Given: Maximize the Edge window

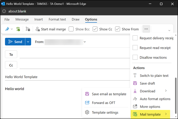Looking at the screenshot, I should [x=161, y=4].
